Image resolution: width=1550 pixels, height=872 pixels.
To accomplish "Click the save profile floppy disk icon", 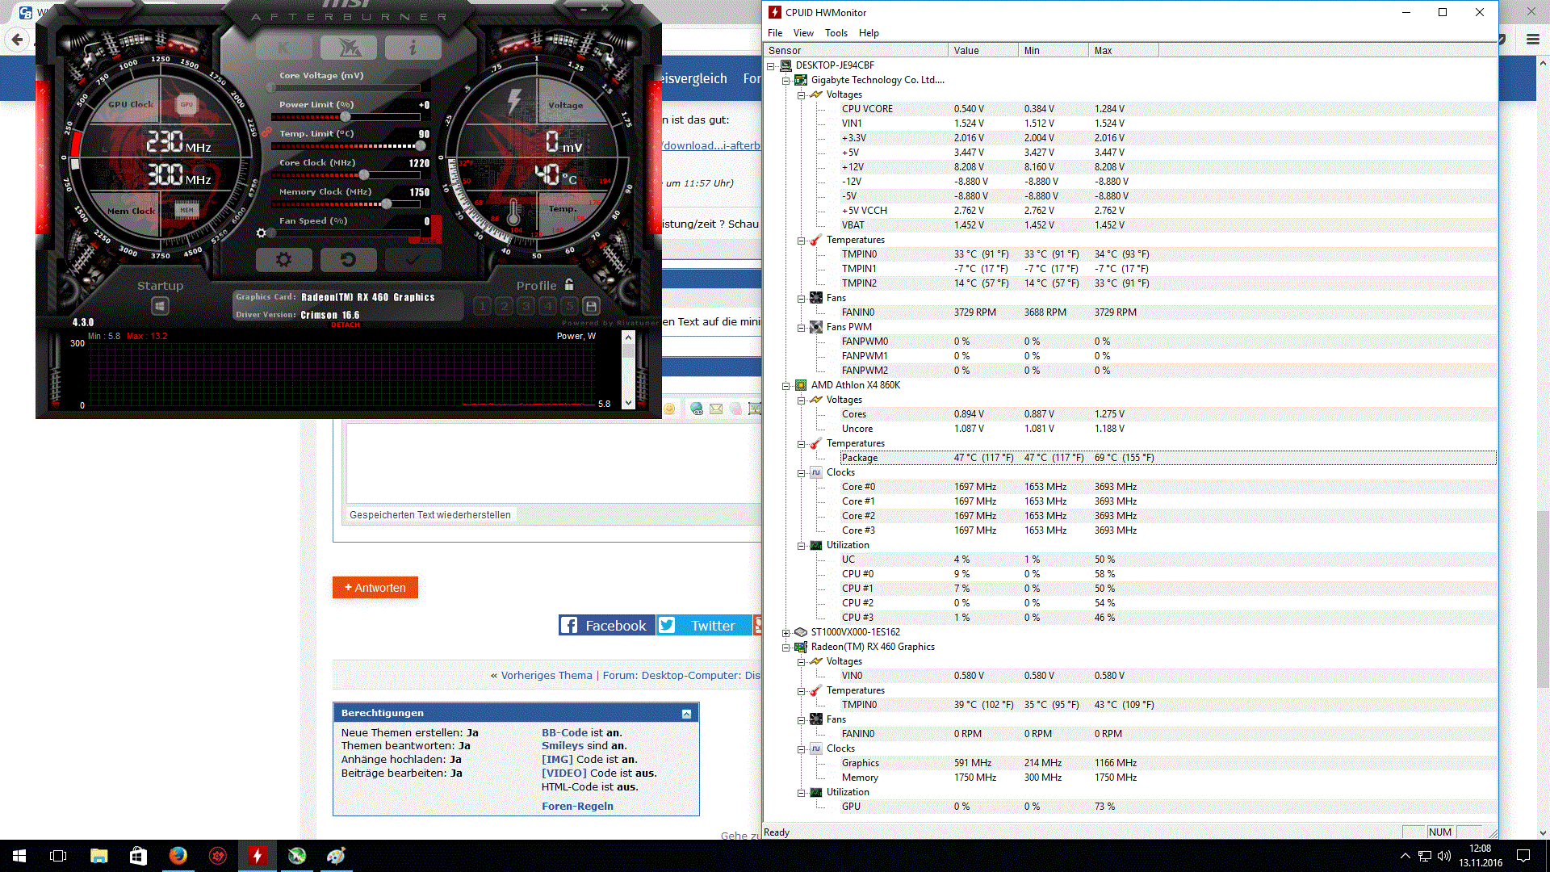I will point(591,306).
